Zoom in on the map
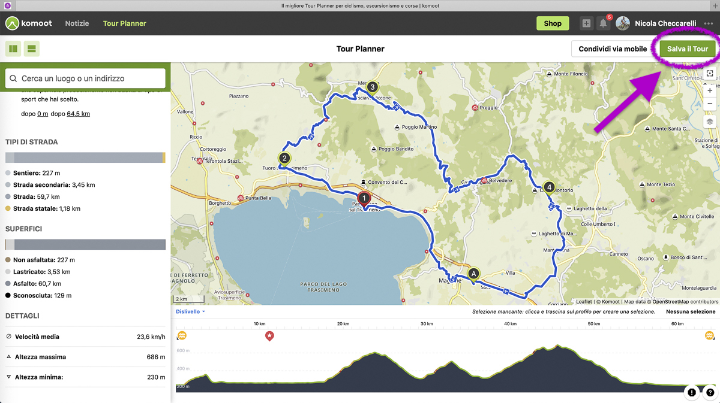Image resolution: width=720 pixels, height=403 pixels. point(710,90)
